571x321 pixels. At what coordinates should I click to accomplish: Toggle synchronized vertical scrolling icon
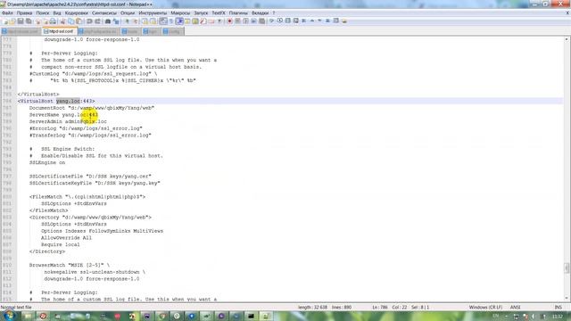[x=145, y=21]
